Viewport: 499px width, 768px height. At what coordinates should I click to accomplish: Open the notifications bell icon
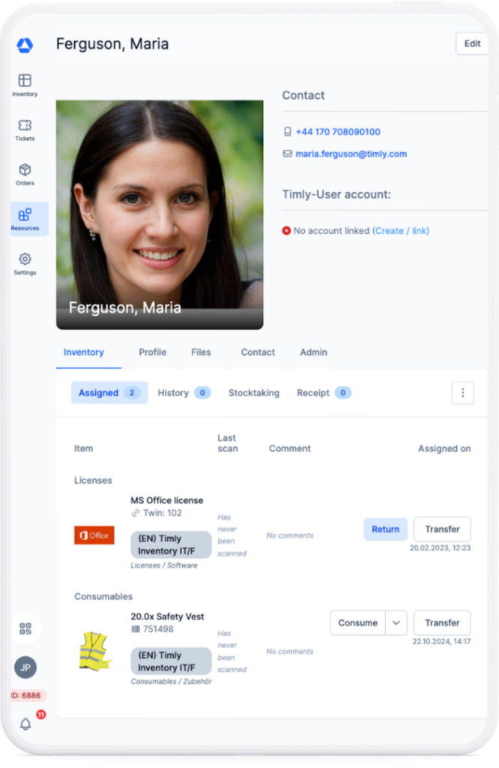(25, 724)
